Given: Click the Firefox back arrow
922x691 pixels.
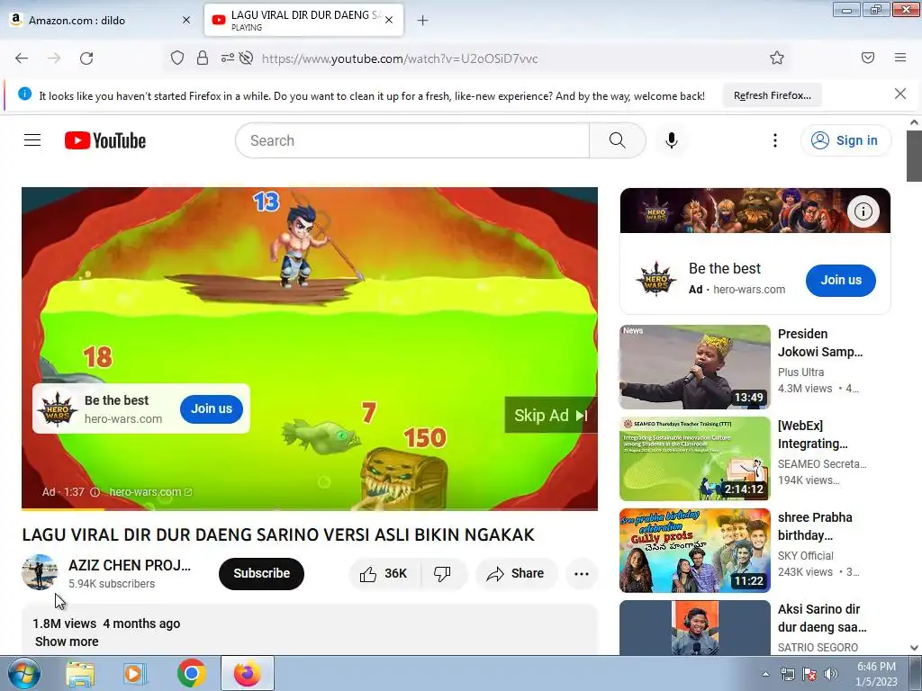Looking at the screenshot, I should pos(22,58).
